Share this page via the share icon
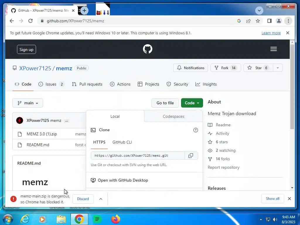This screenshot has width=300, height=225. (x=248, y=21)
